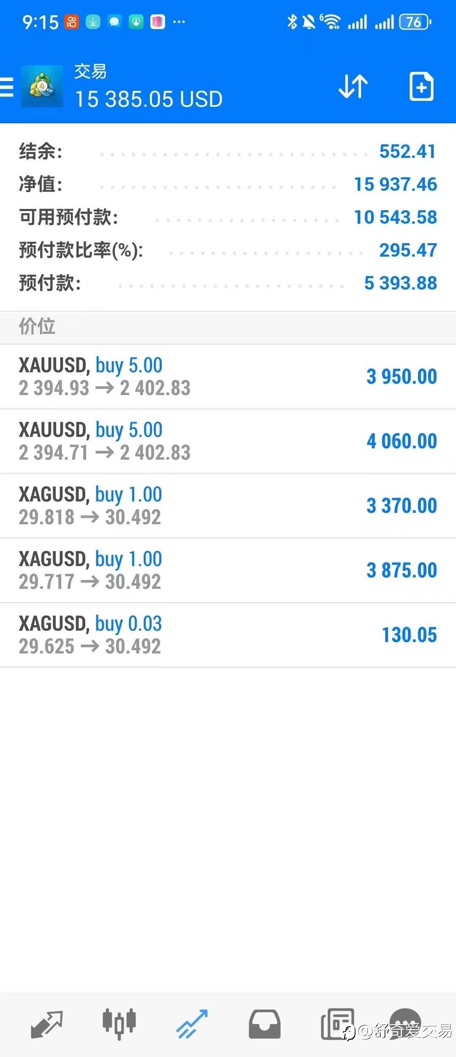Select the Trade tab trend-line icon
Viewport: 456px width, 1057px height.
[x=192, y=1024]
